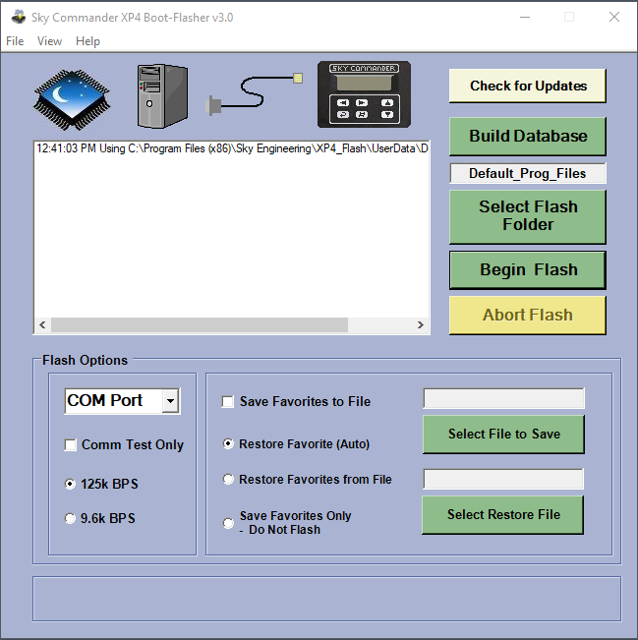638x640 pixels.
Task: Click the desktop computer tower icon
Action: (162, 96)
